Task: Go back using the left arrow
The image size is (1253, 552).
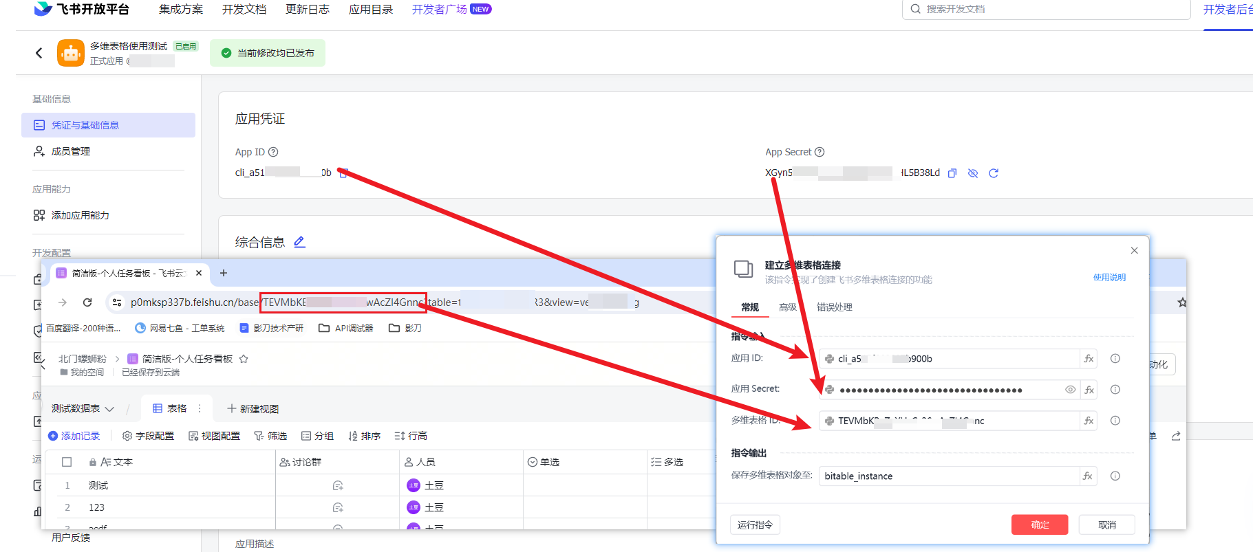Action: click(39, 53)
